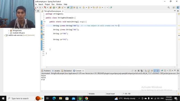Viewport: 180px width, 101px height.
Task: Select the module-info.java file
Action: pyautogui.click(x=19, y=33)
